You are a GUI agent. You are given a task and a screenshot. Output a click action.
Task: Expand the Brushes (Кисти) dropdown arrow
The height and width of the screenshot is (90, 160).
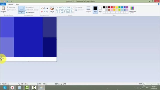[52, 13]
